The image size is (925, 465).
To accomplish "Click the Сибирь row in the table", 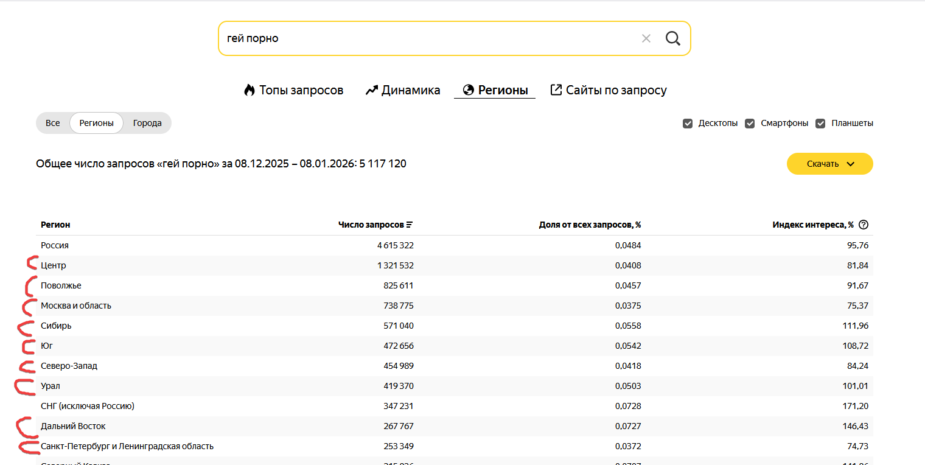I will click(x=56, y=326).
